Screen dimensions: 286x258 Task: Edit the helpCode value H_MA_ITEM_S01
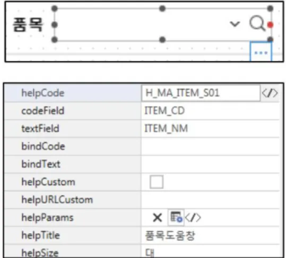[x=201, y=93]
